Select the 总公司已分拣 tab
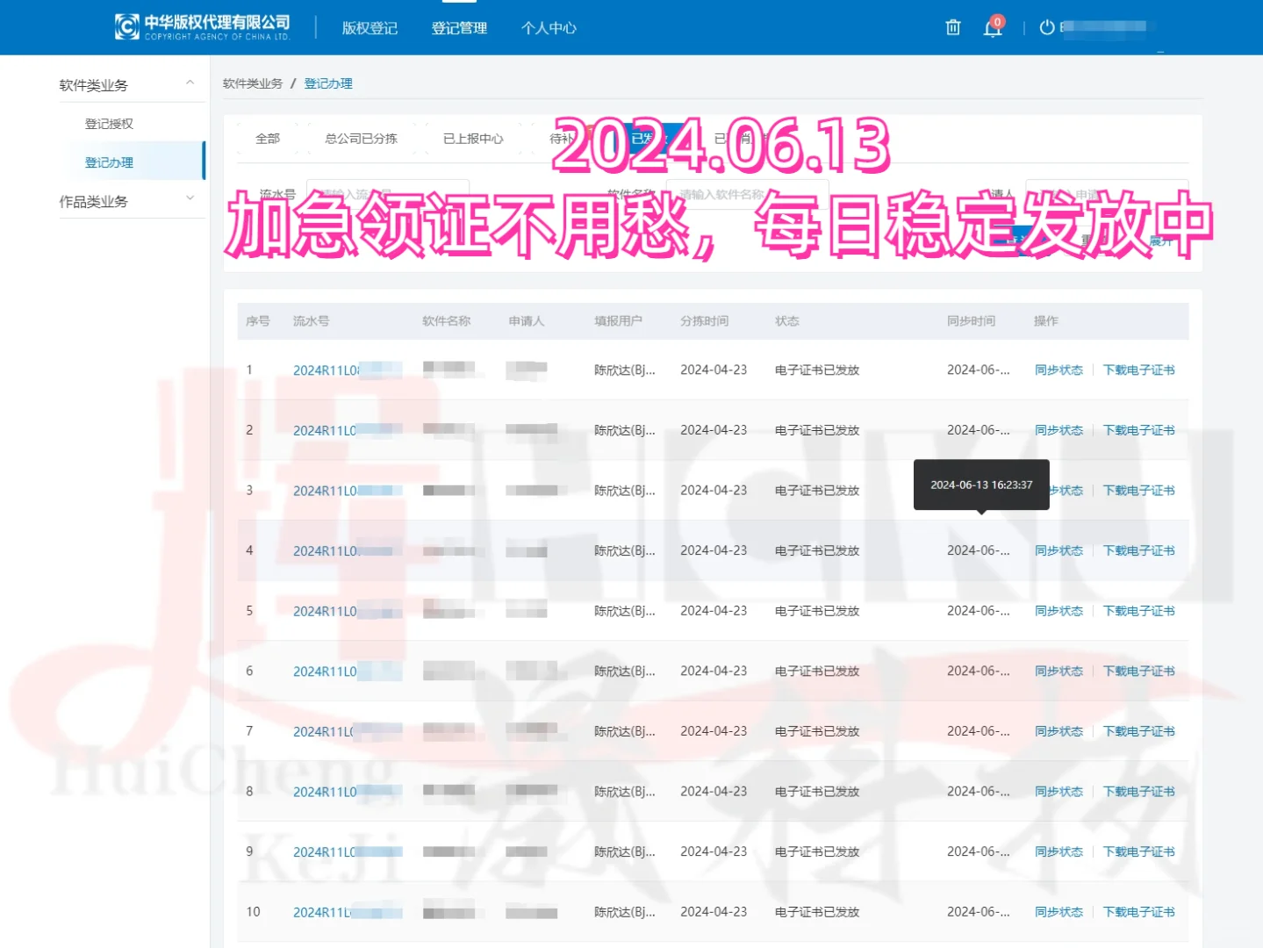Viewport: 1263px width, 948px height. [x=361, y=138]
